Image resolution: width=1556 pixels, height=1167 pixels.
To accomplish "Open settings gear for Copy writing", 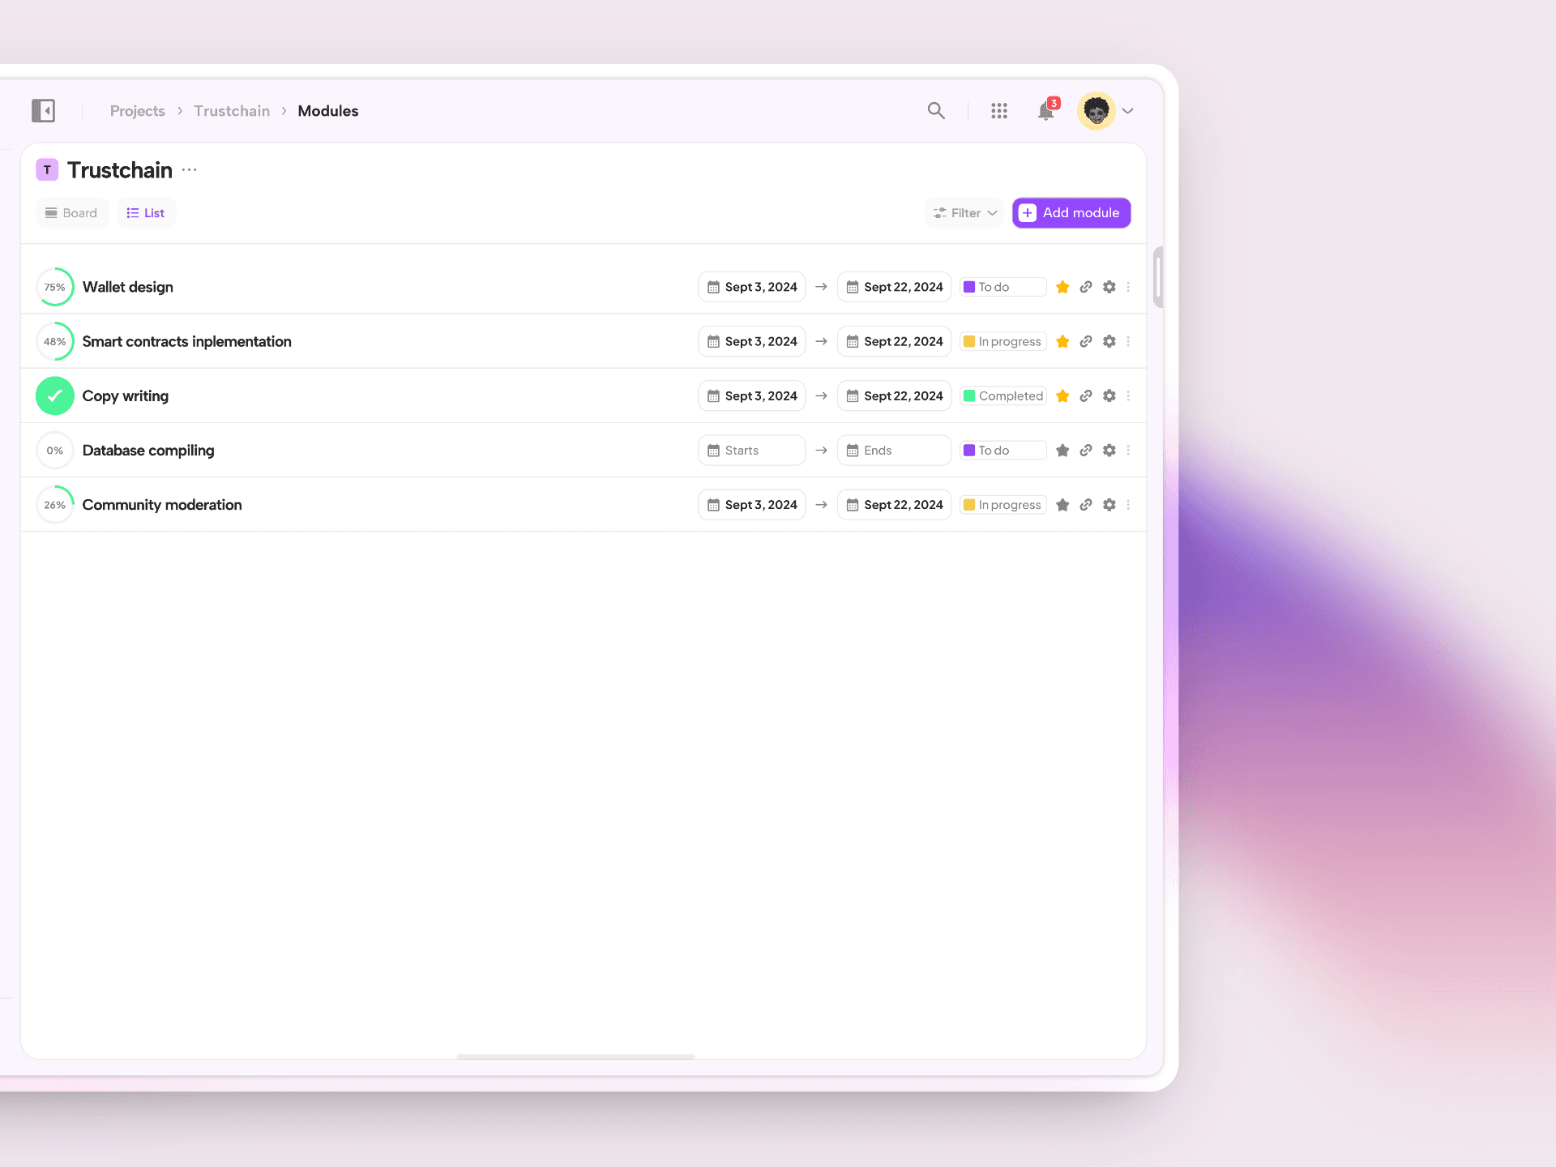I will click(x=1109, y=395).
